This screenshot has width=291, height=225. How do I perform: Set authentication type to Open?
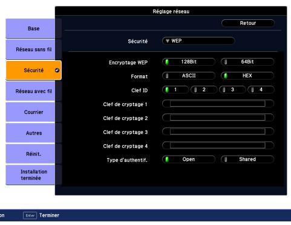[x=189, y=159]
